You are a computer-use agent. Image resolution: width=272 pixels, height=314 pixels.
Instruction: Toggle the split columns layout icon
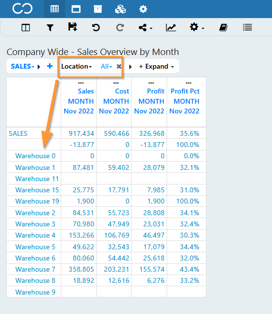click(x=26, y=28)
